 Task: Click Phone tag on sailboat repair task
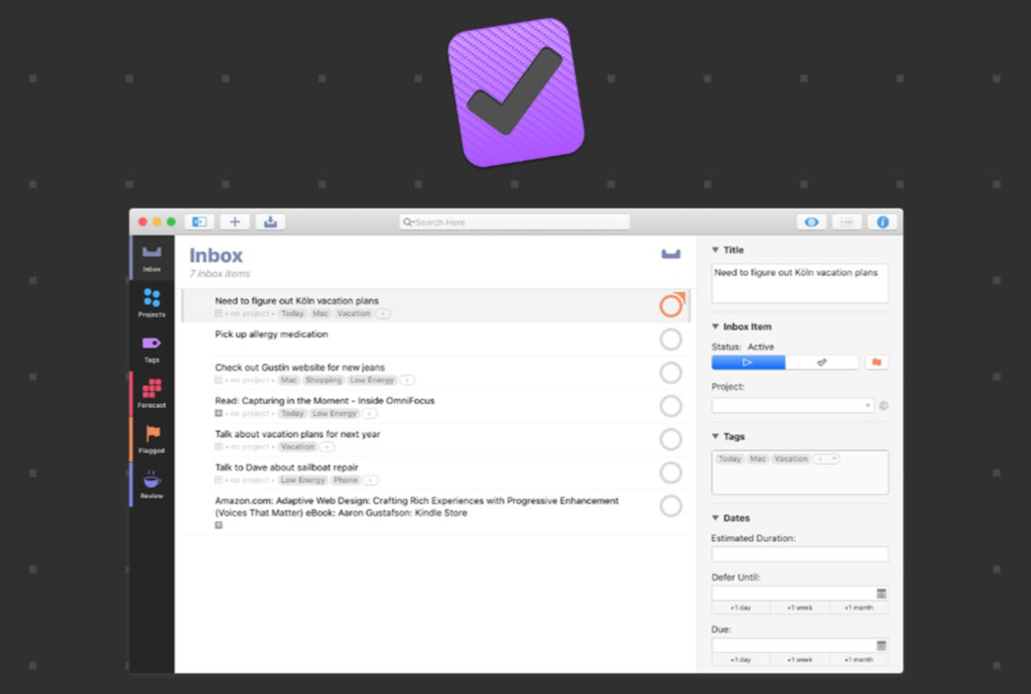pos(345,480)
